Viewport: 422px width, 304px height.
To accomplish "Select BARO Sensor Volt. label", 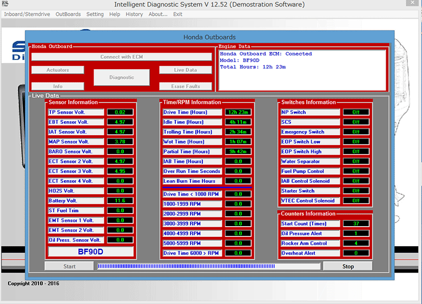I will point(76,151).
